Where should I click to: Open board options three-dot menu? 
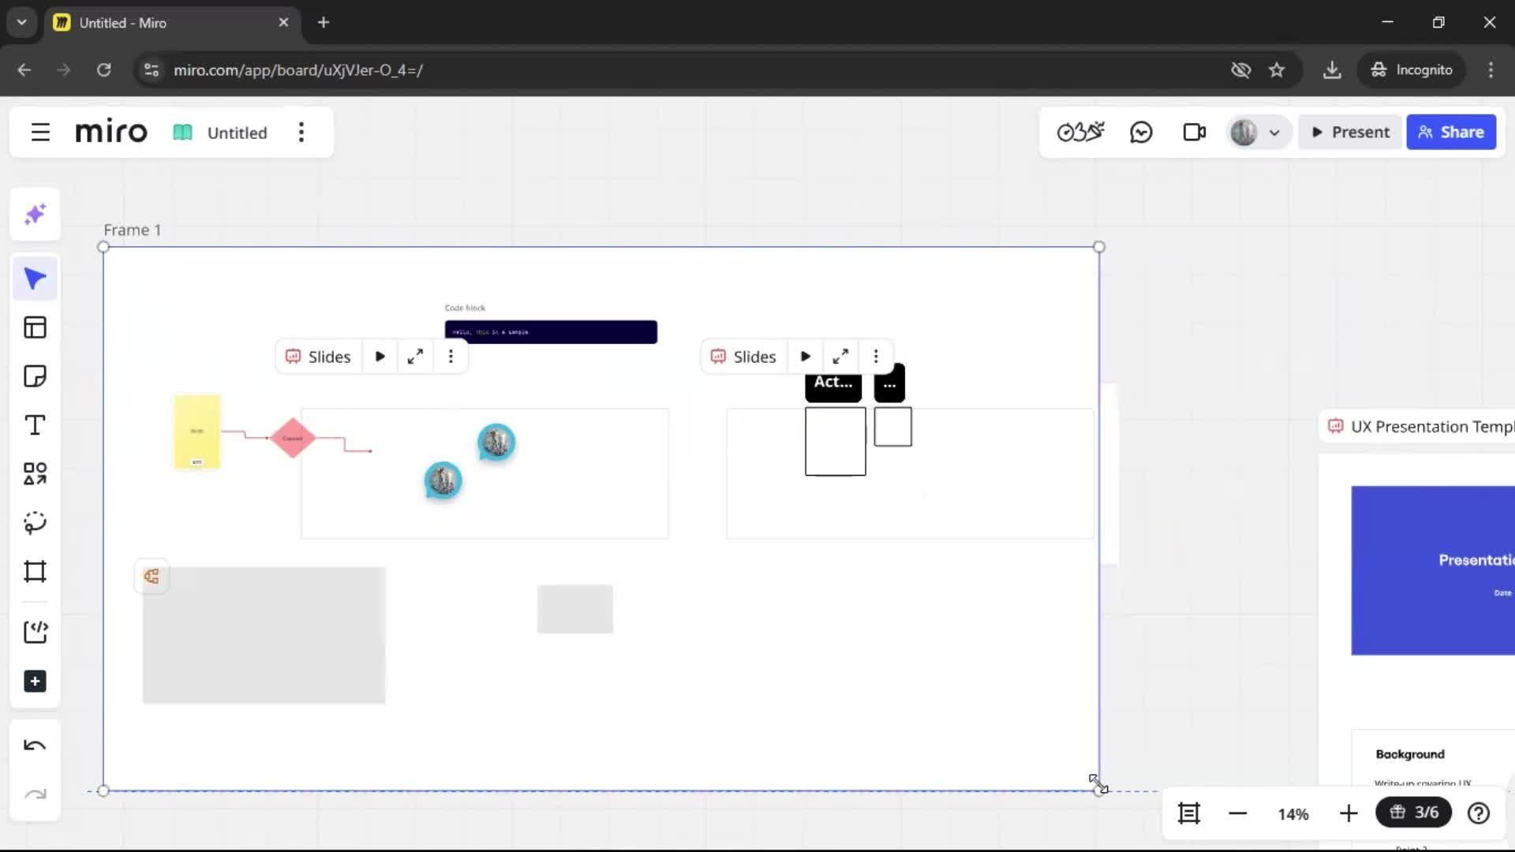(x=301, y=133)
